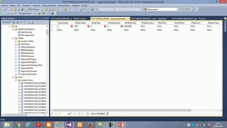
Task: Open the Herramientas menu
Action: [x=64, y=6]
